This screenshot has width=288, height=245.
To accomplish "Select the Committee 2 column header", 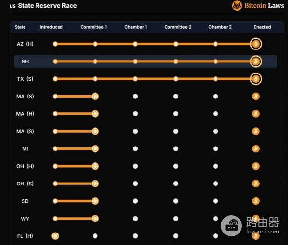I will (x=178, y=27).
